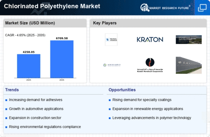Image resolution: width=210 pixels, height=137 pixels.
Task: Select the value 4258.05
Action: pos(29,52)
